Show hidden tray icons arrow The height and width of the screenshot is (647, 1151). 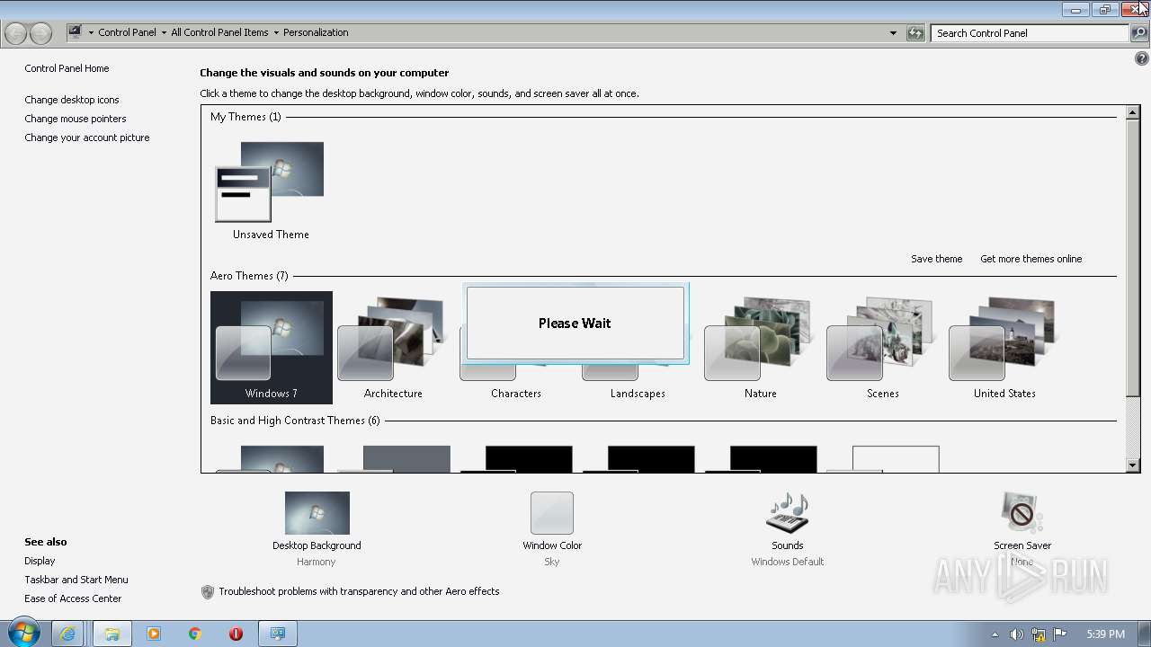coord(995,634)
